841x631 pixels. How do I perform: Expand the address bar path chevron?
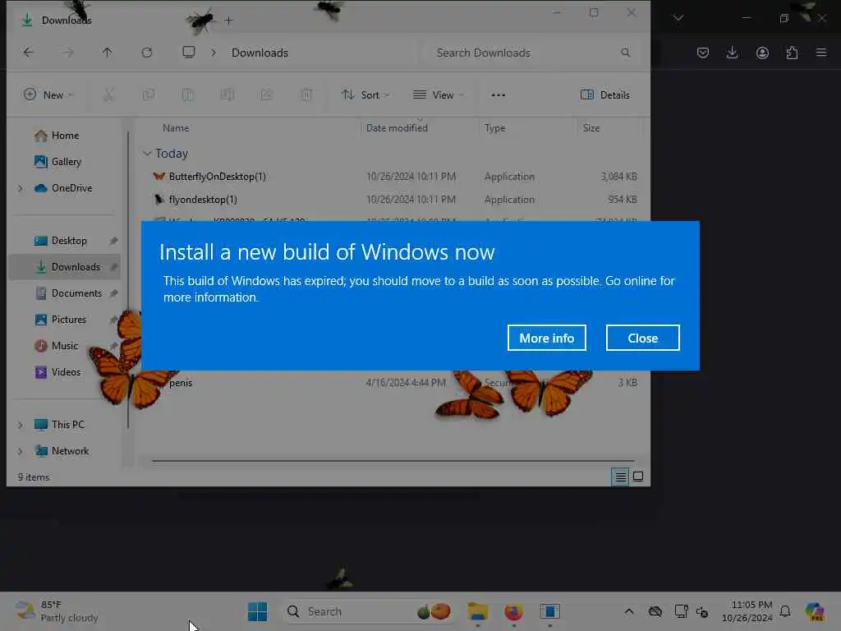(214, 53)
